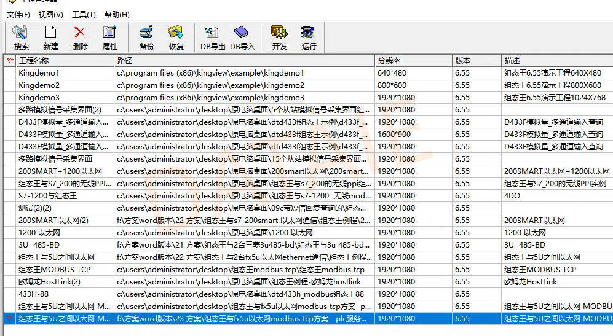Click description 组态王6.55演示工程640X480
Screen dimensions: 613x336
(553, 73)
